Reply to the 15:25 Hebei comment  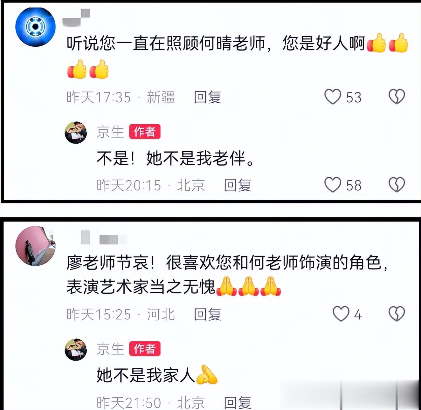point(208,314)
